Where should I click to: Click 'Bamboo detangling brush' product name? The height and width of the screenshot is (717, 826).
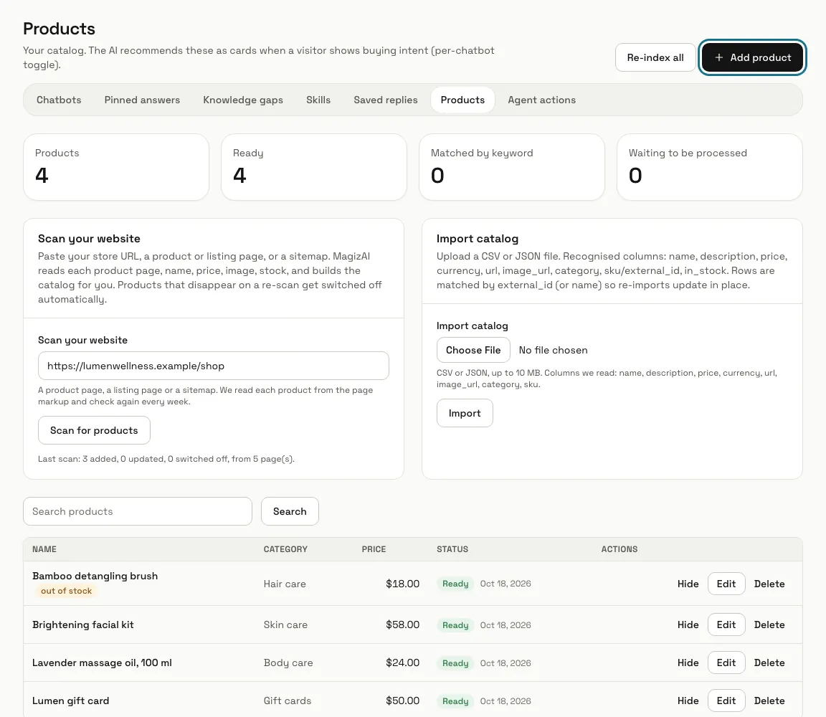[x=95, y=576]
